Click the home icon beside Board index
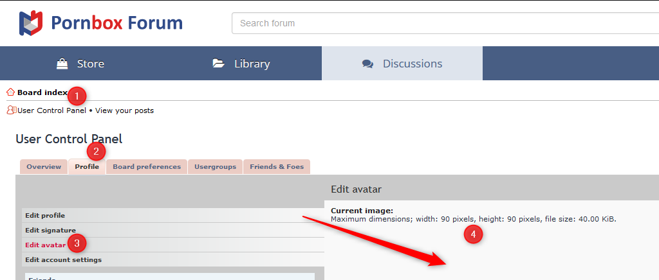This screenshot has width=659, height=280. 10,92
